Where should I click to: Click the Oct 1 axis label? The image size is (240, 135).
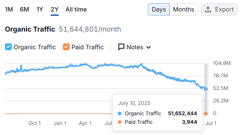(x=35, y=123)
